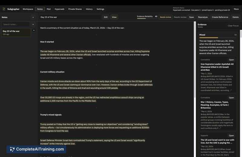Delete the current note
The image size is (242, 157).
(x=235, y=17)
